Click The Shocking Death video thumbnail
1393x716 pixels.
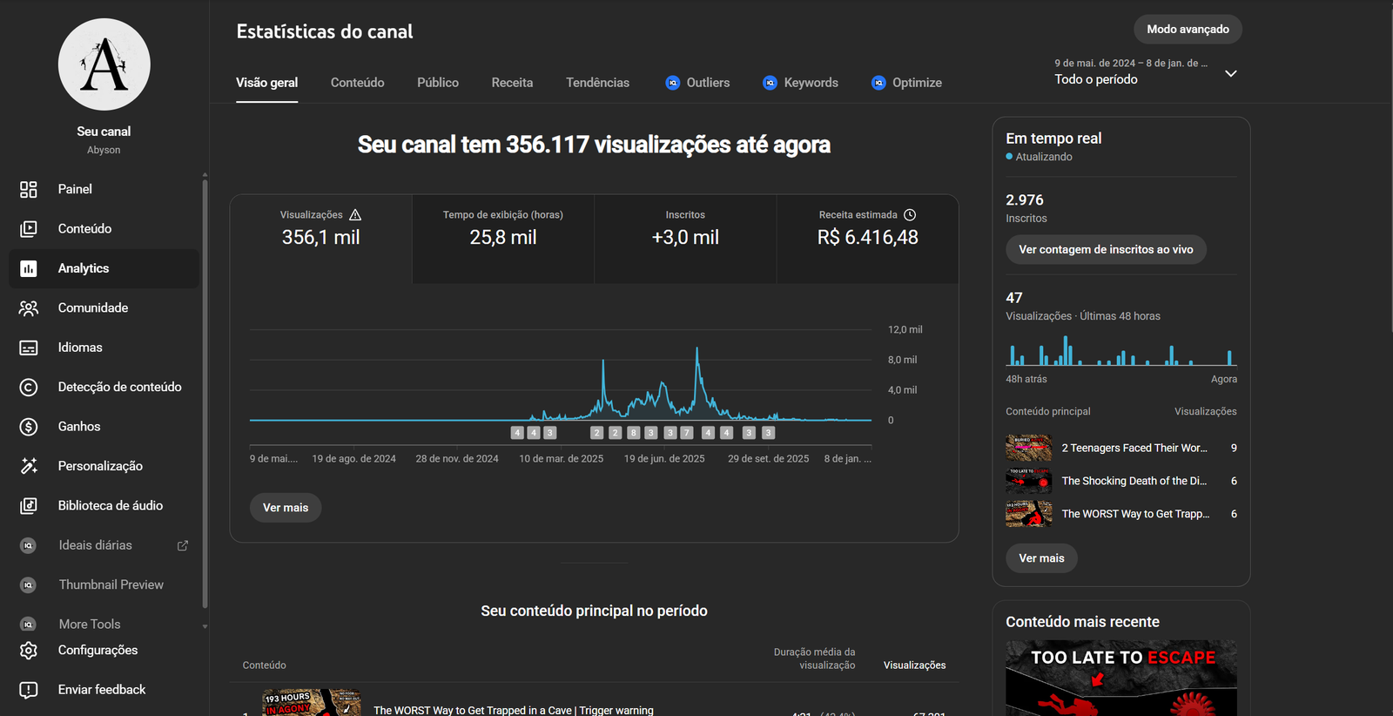pos(1029,481)
